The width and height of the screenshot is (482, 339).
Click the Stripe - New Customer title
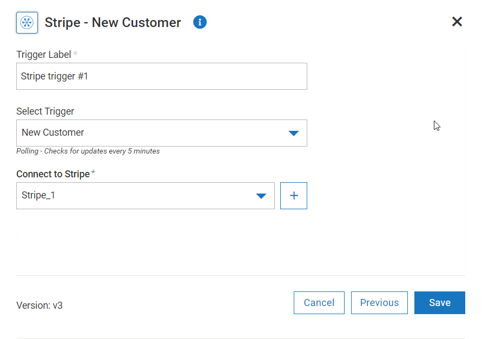[113, 22]
